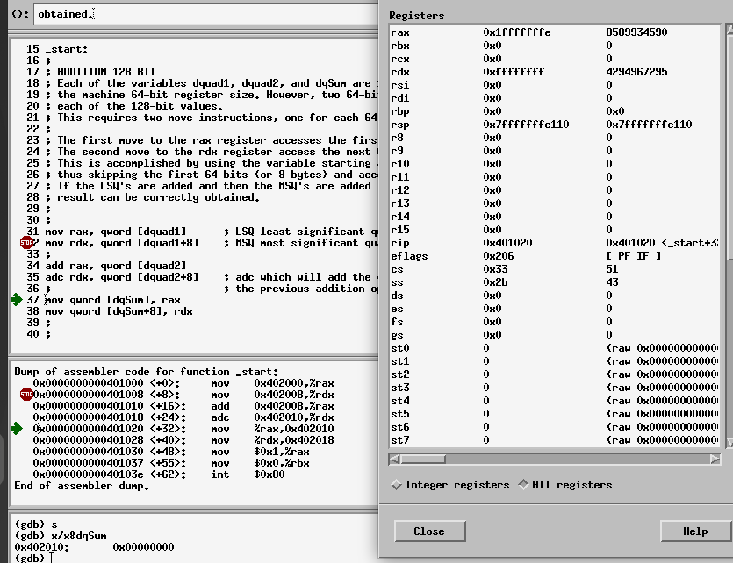Screen dimensions: 733x563
Task: Select the es segment register row
Action: 555,308
